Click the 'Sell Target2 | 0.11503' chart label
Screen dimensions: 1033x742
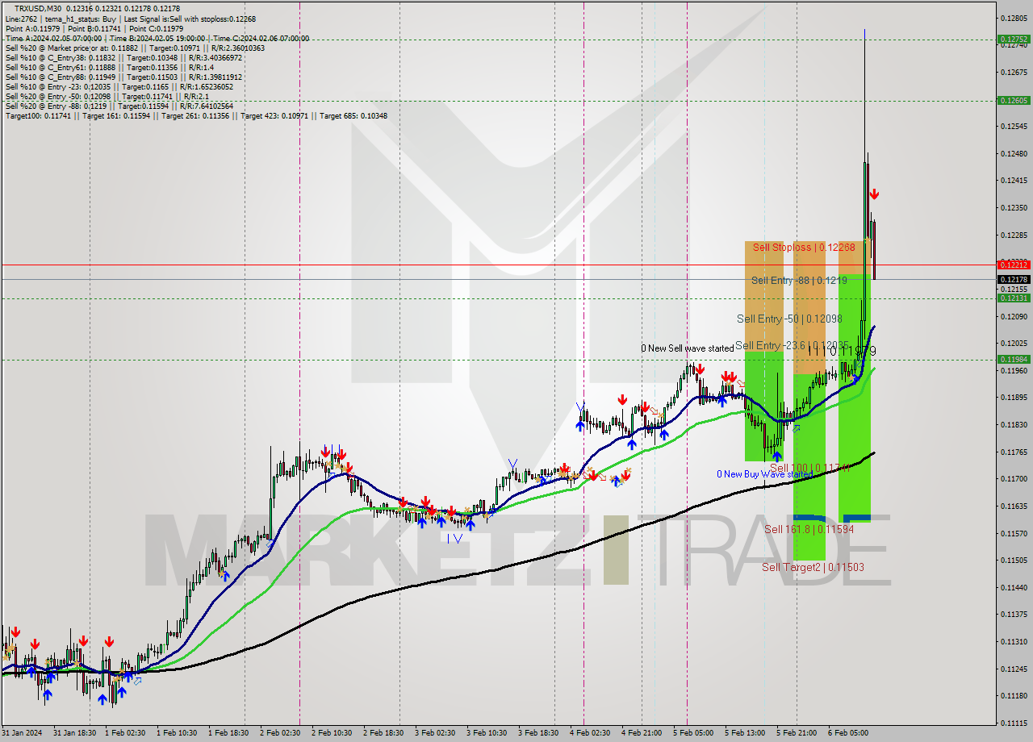(813, 568)
